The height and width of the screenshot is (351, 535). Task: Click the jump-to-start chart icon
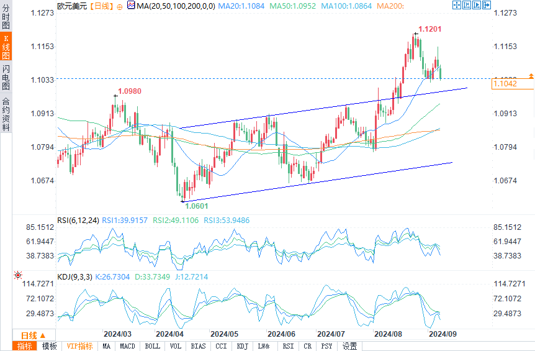(467, 5)
